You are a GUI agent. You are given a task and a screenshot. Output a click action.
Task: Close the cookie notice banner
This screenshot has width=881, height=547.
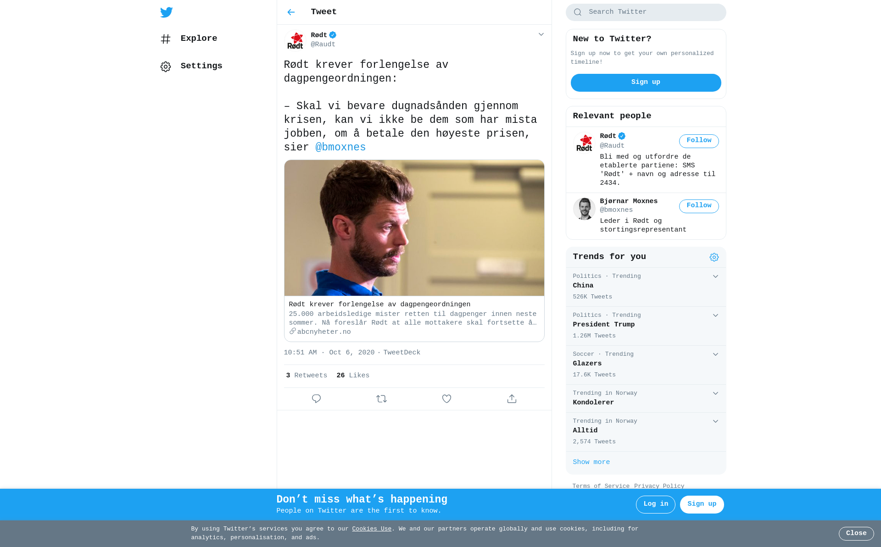pyautogui.click(x=856, y=533)
